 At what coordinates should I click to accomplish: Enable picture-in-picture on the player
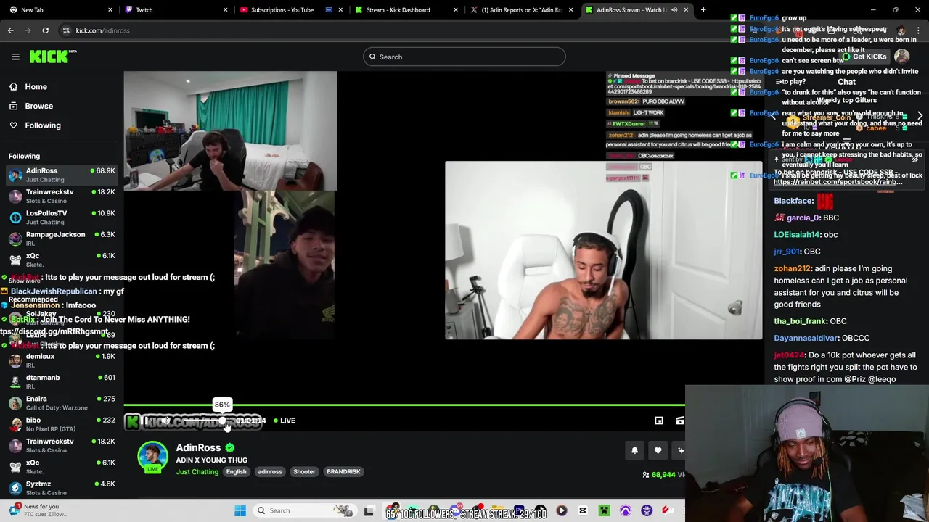(659, 420)
